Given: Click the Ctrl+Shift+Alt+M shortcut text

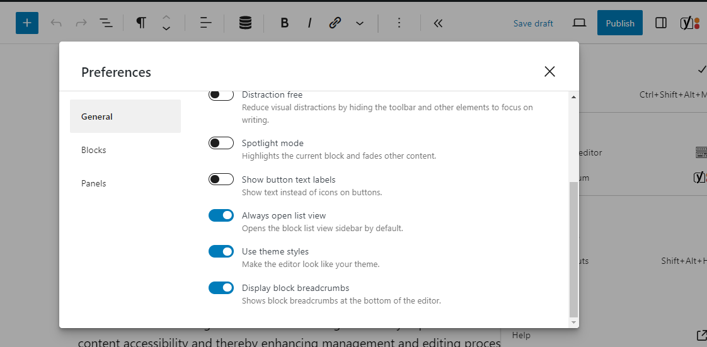Looking at the screenshot, I should click(x=673, y=94).
